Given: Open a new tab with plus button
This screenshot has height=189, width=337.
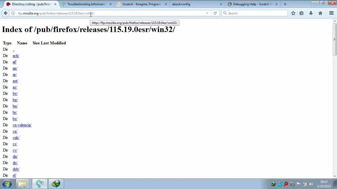Looking at the screenshot, I should pos(285,4).
